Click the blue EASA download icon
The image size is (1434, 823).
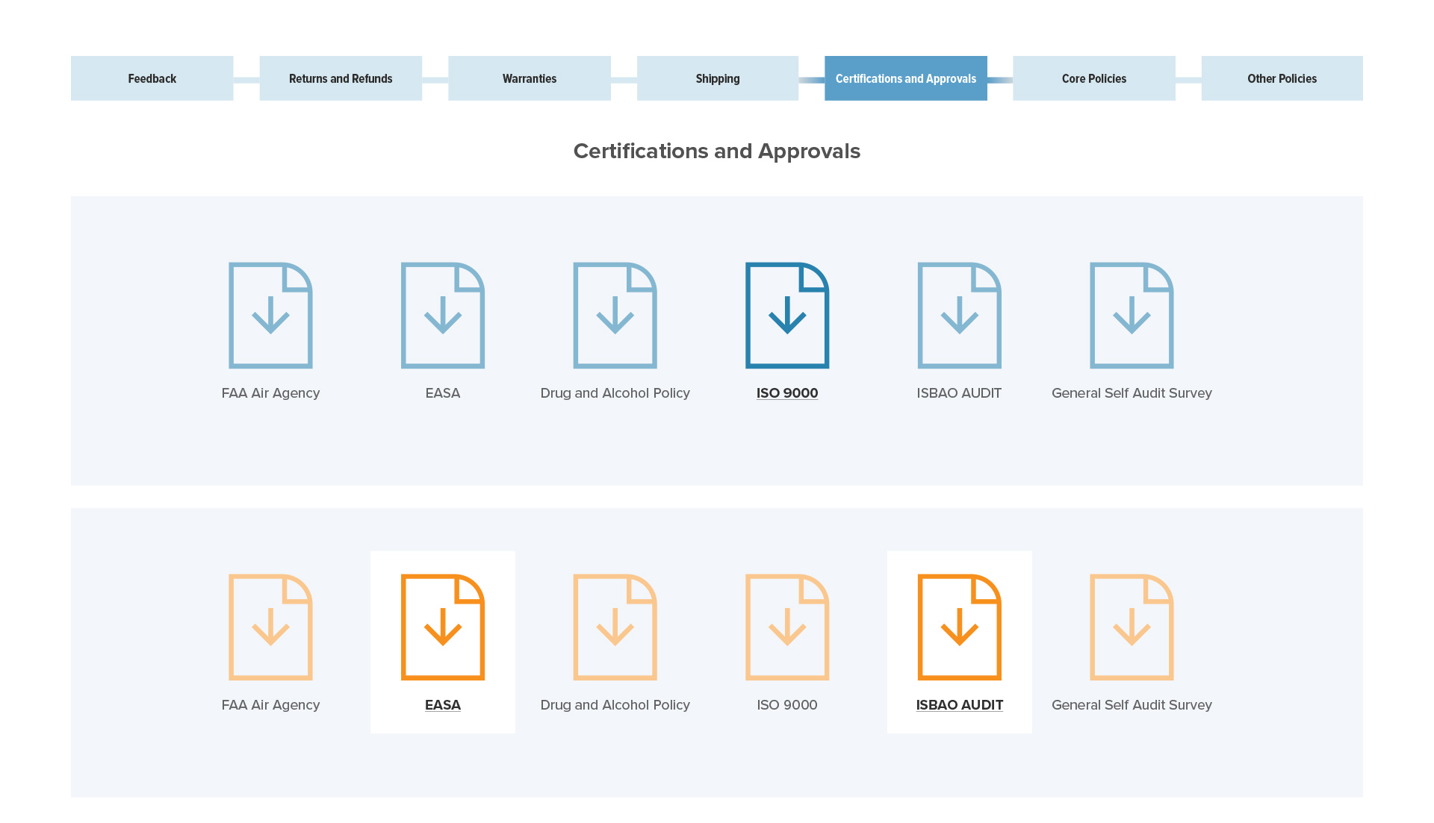pyautogui.click(x=443, y=315)
